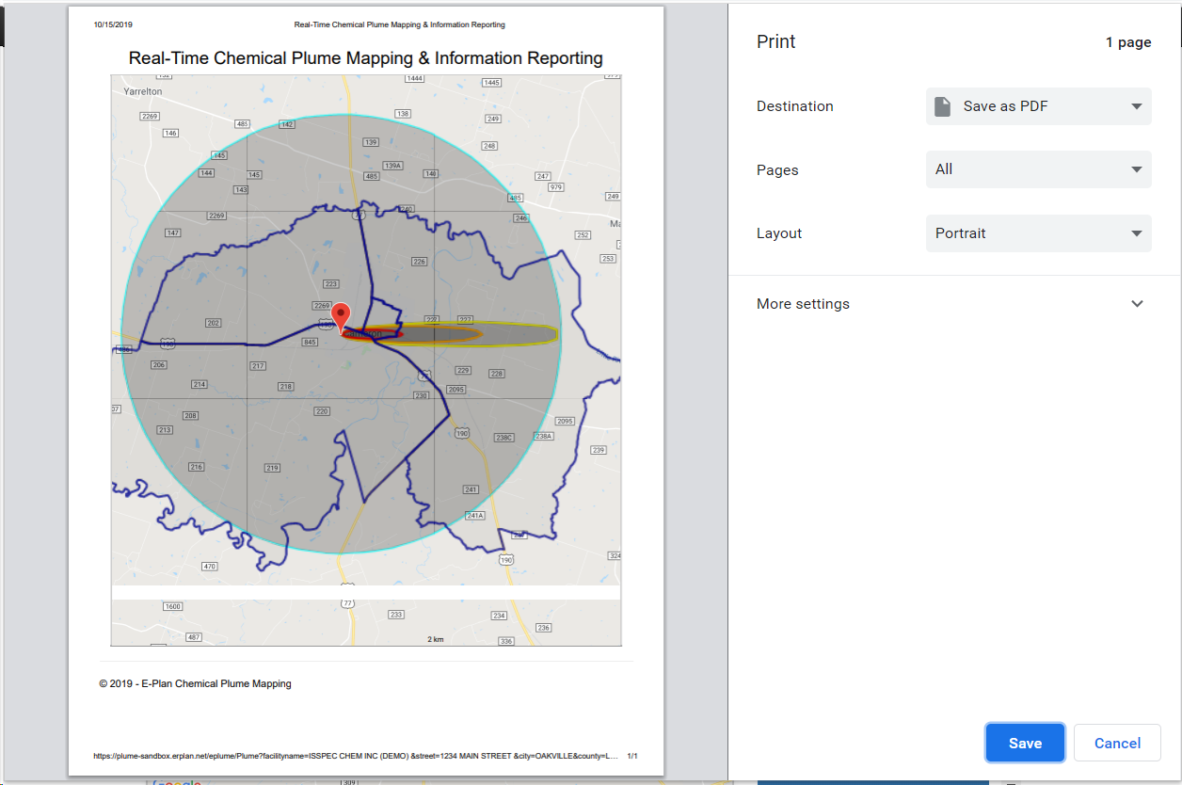Open the Destination dropdown showing Save as PDF
The width and height of the screenshot is (1182, 785).
click(1038, 106)
